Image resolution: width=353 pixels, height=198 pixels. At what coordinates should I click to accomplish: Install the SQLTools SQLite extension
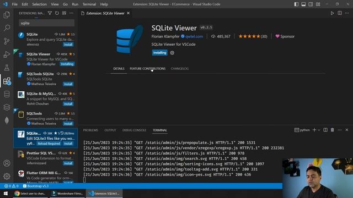coord(68,84)
